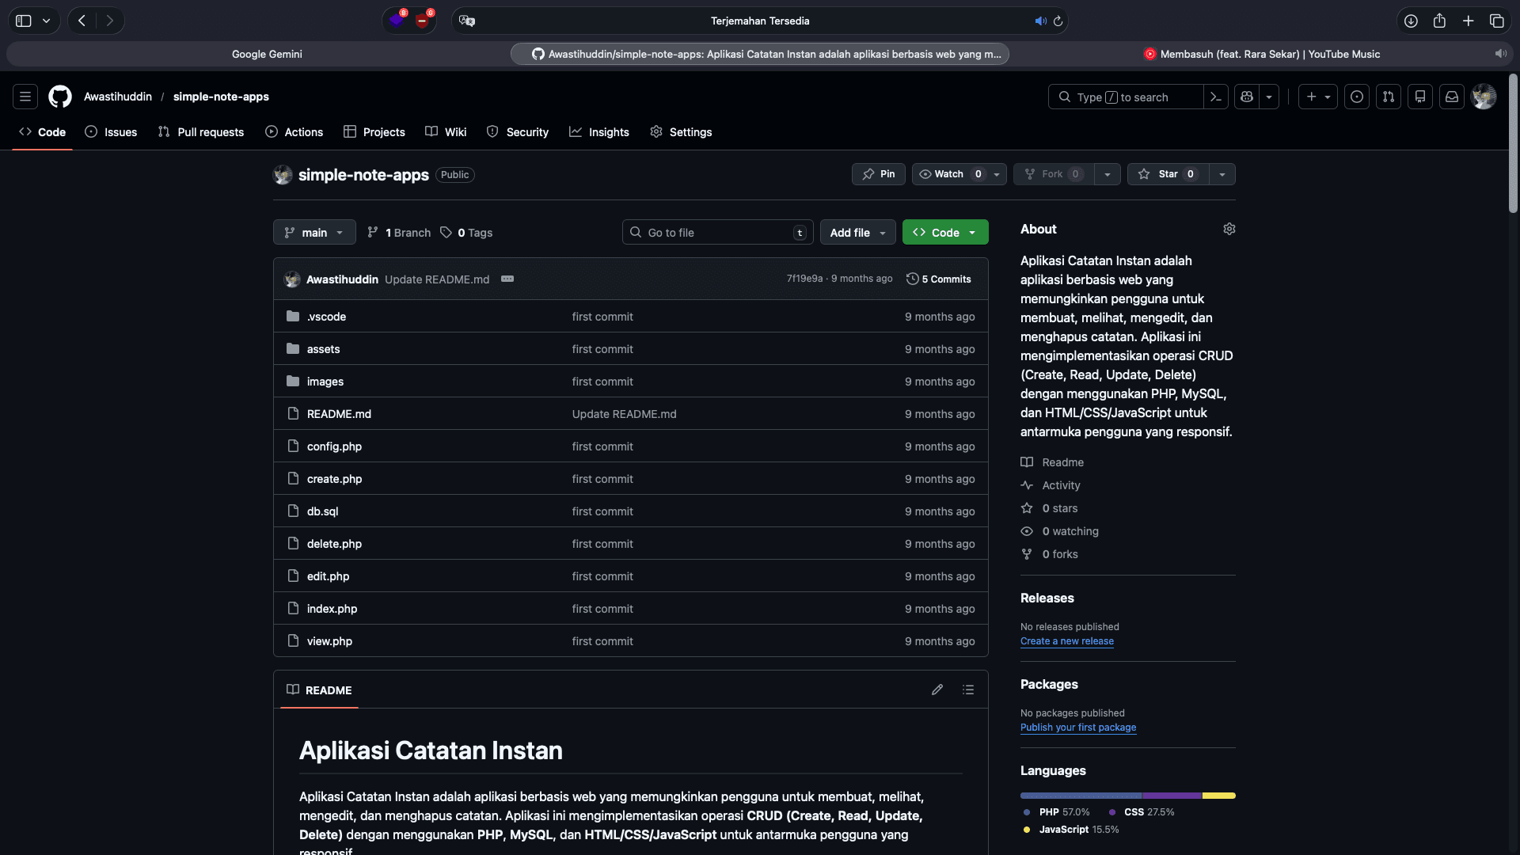Focus the Type / to search box

[x=1126, y=97]
